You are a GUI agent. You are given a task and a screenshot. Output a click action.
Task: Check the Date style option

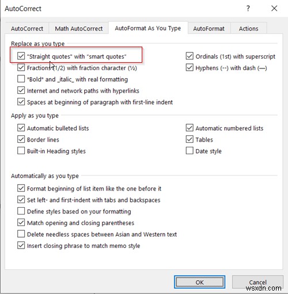(190, 151)
